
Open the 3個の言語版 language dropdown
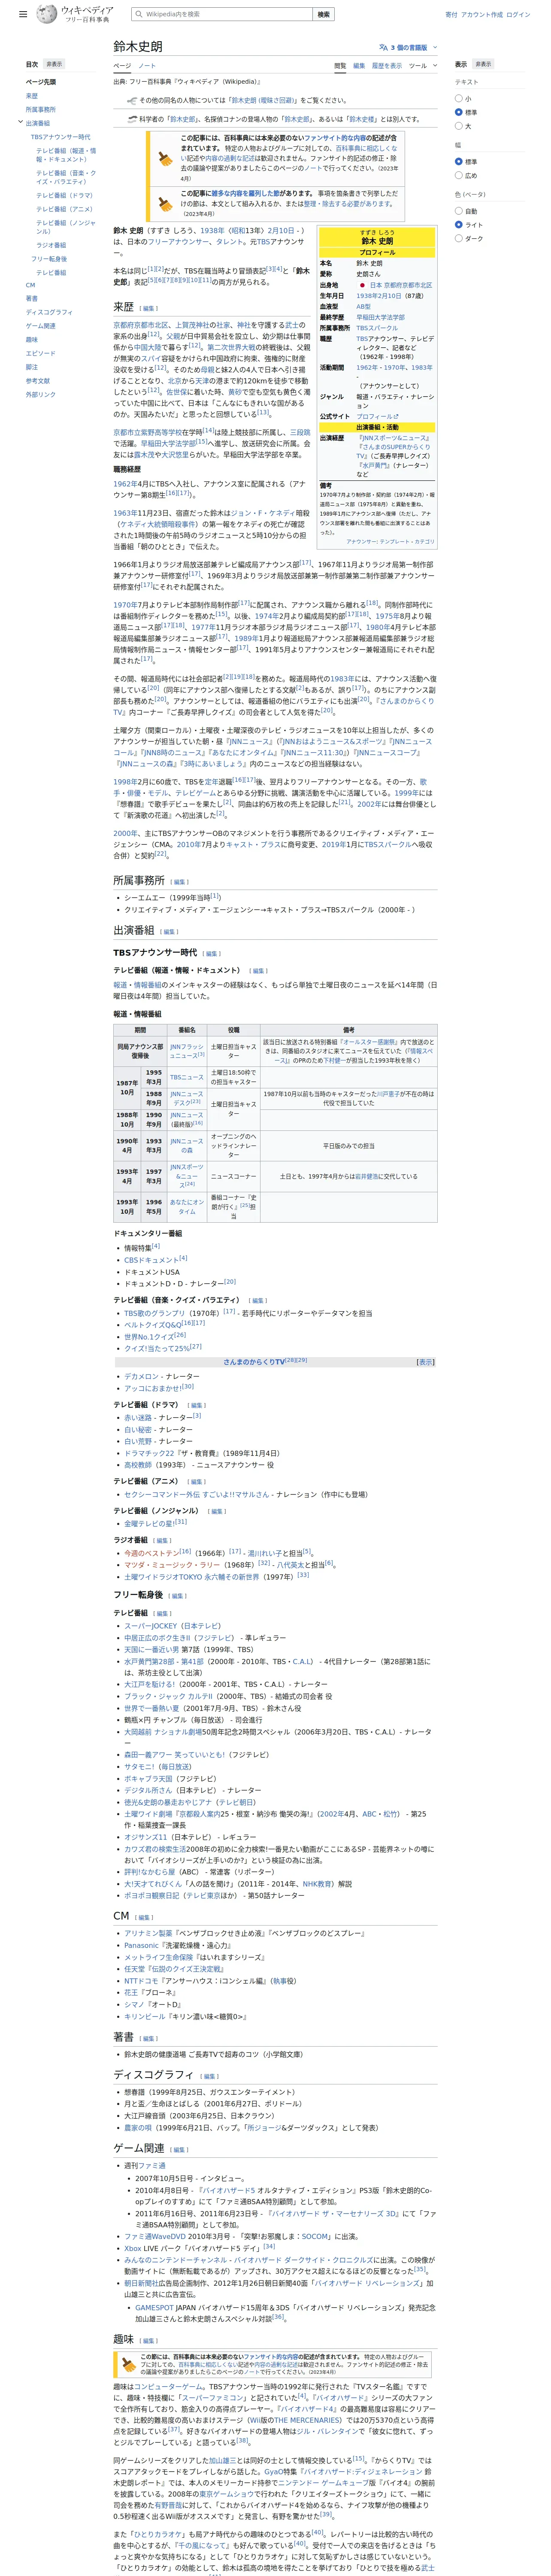(x=408, y=47)
